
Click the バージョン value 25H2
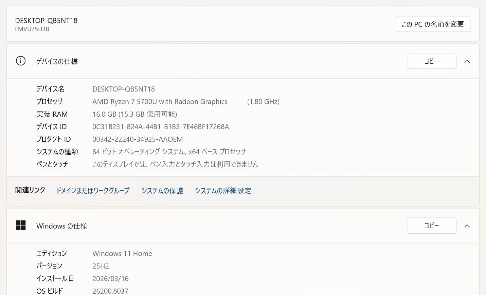tap(101, 266)
